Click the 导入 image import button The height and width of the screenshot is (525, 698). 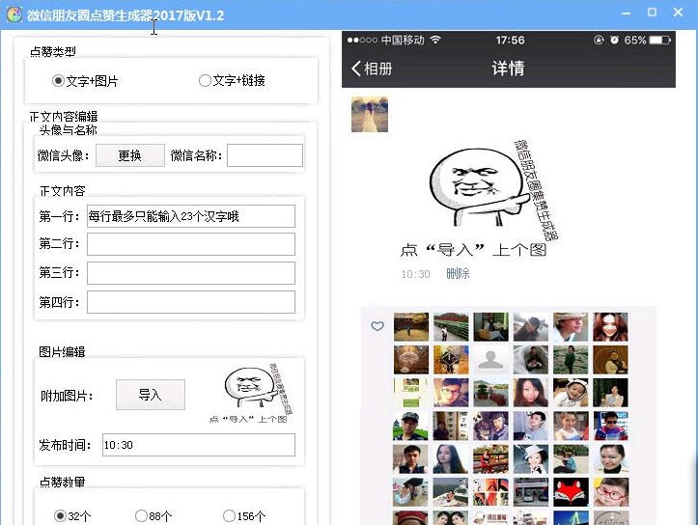pos(151,395)
